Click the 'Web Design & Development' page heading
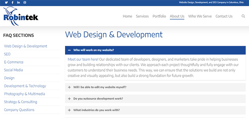Image resolution: width=249 pixels, height=118 pixels. tap(114, 34)
